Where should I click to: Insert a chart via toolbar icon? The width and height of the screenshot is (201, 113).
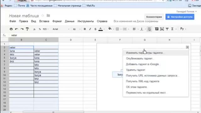[162, 29]
